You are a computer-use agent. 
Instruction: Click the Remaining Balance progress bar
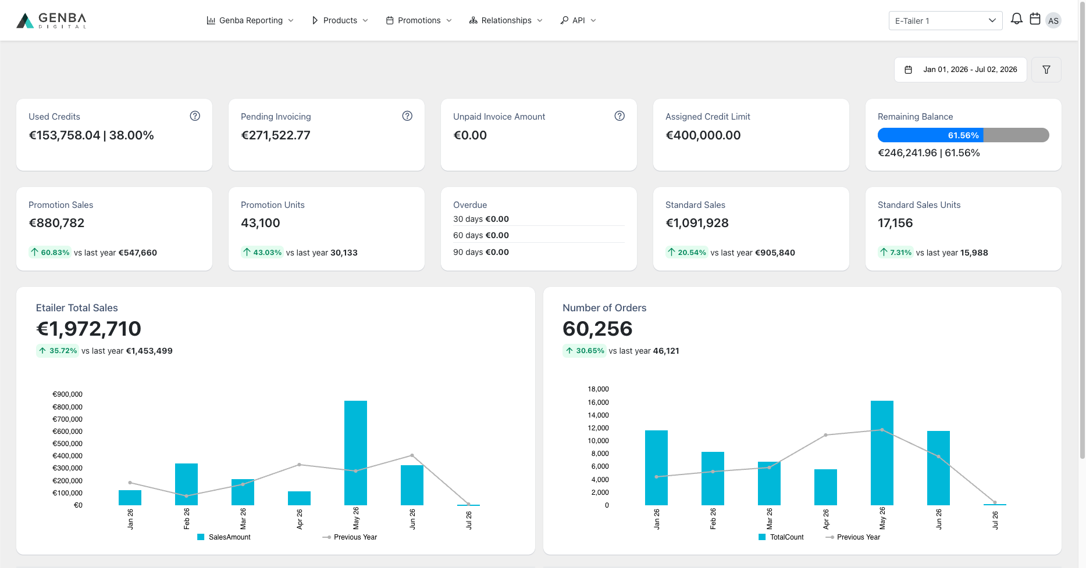pyautogui.click(x=963, y=135)
